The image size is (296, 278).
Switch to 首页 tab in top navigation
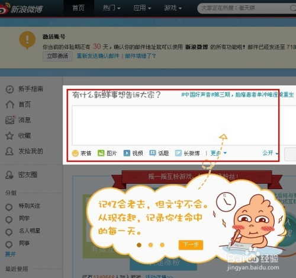point(78,8)
